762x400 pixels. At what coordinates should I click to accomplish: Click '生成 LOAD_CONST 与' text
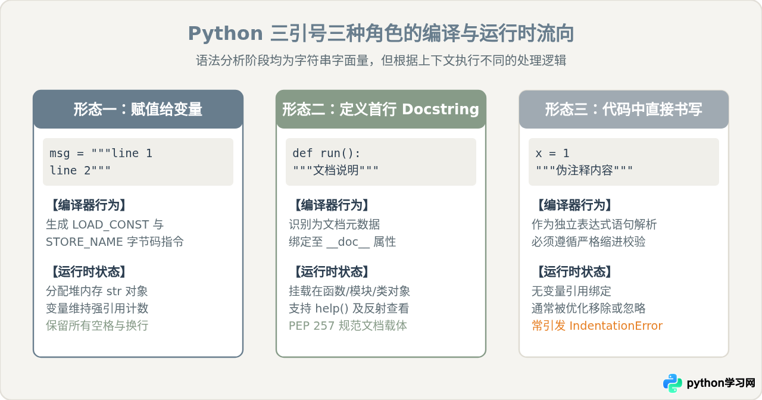tap(105, 224)
